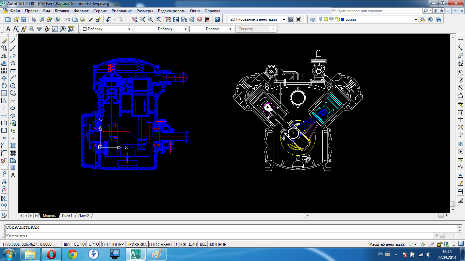
Task: Click in the help question search field
Action: coord(376,11)
